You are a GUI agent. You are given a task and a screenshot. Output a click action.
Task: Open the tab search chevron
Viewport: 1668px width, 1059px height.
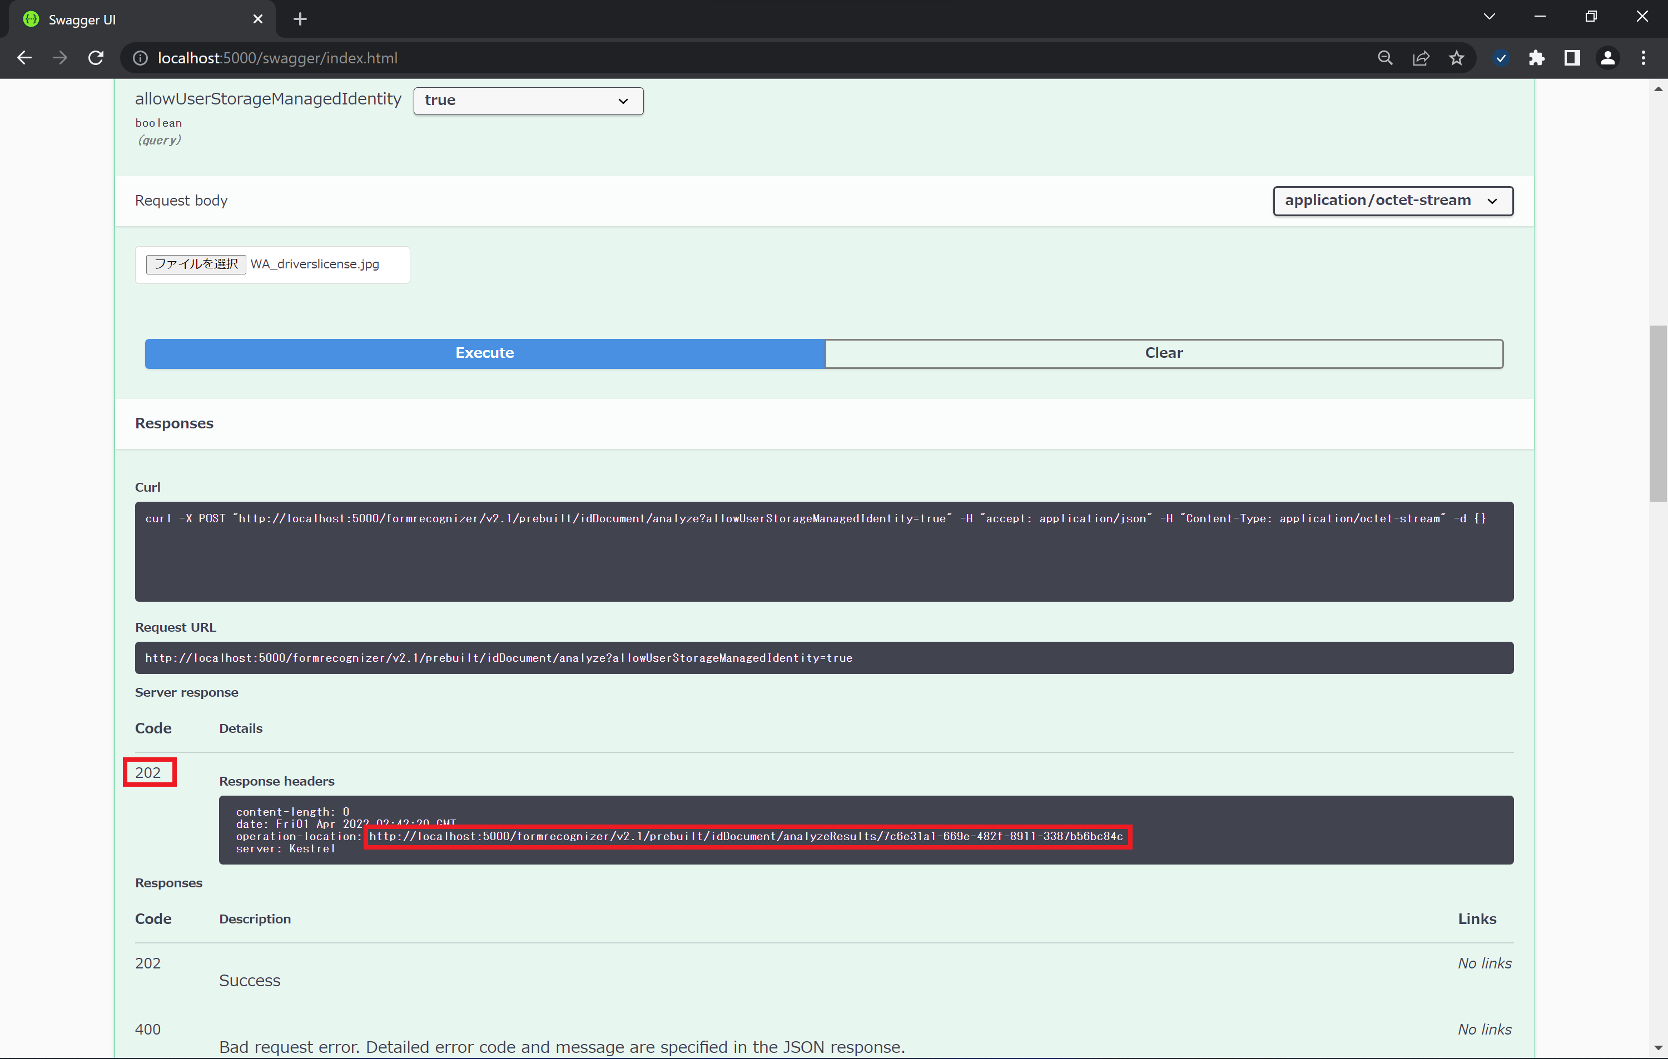(x=1490, y=17)
